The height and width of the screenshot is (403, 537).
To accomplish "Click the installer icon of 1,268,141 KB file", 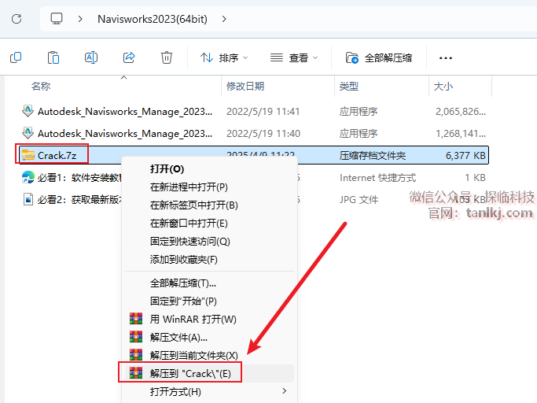I will pyautogui.click(x=28, y=133).
